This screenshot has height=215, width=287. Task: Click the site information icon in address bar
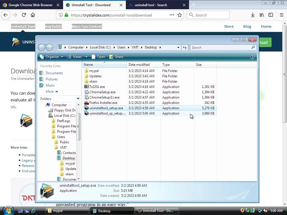point(61,15)
